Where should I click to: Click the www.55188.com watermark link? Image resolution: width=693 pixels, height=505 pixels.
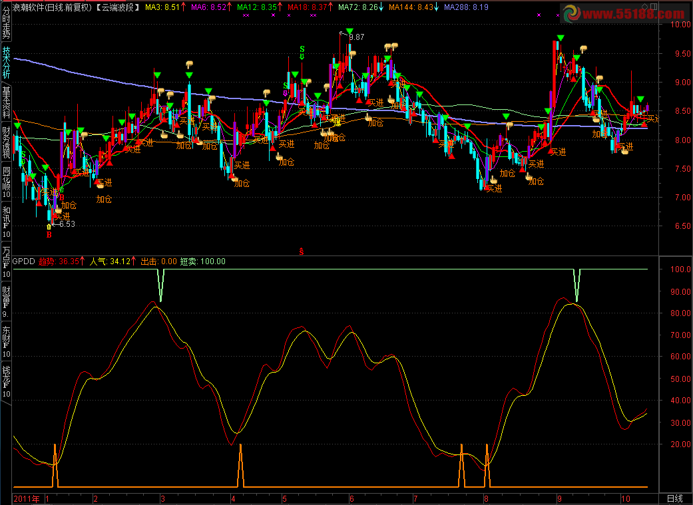click(x=633, y=14)
